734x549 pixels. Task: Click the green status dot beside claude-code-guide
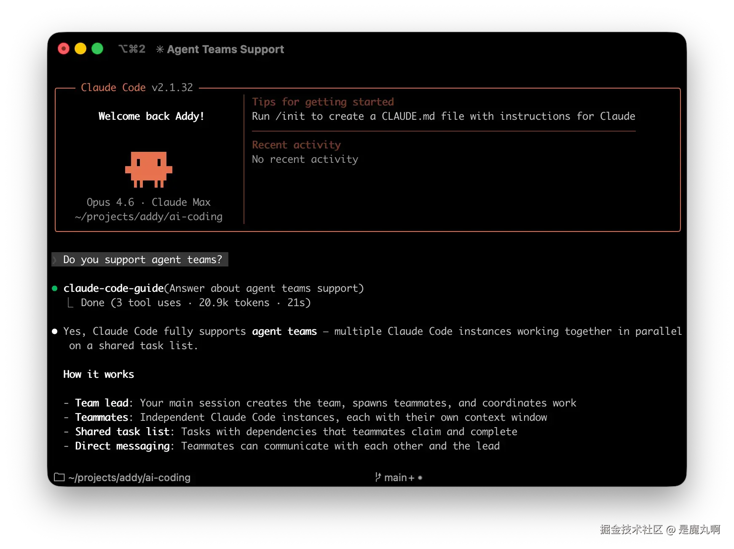[54, 288]
